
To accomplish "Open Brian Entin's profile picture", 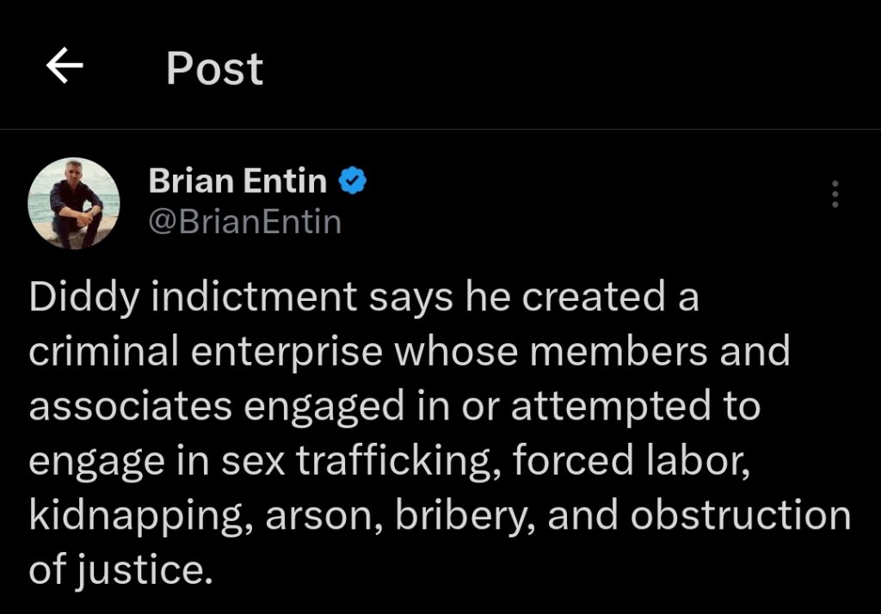I will (74, 203).
